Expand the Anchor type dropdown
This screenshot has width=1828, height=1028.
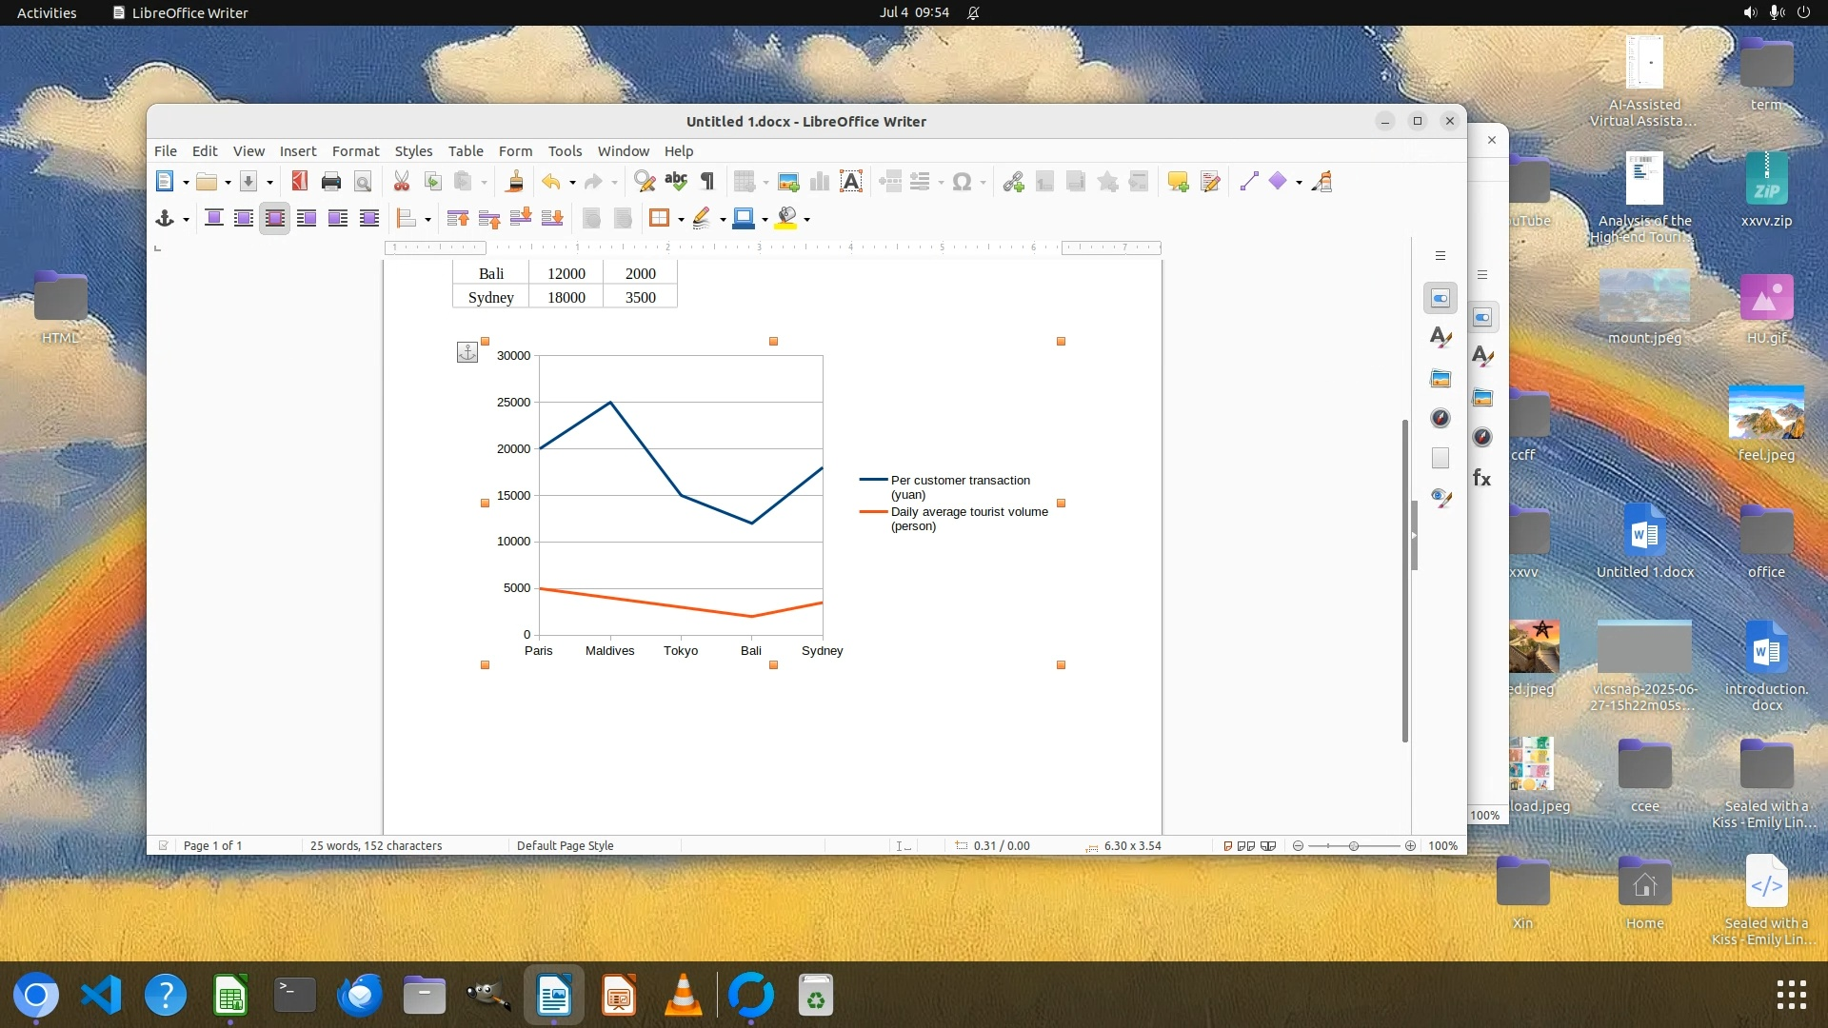[x=186, y=220]
